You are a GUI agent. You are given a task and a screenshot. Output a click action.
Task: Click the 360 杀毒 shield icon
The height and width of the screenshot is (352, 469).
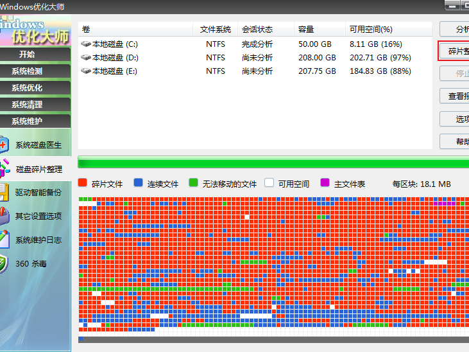(4, 263)
